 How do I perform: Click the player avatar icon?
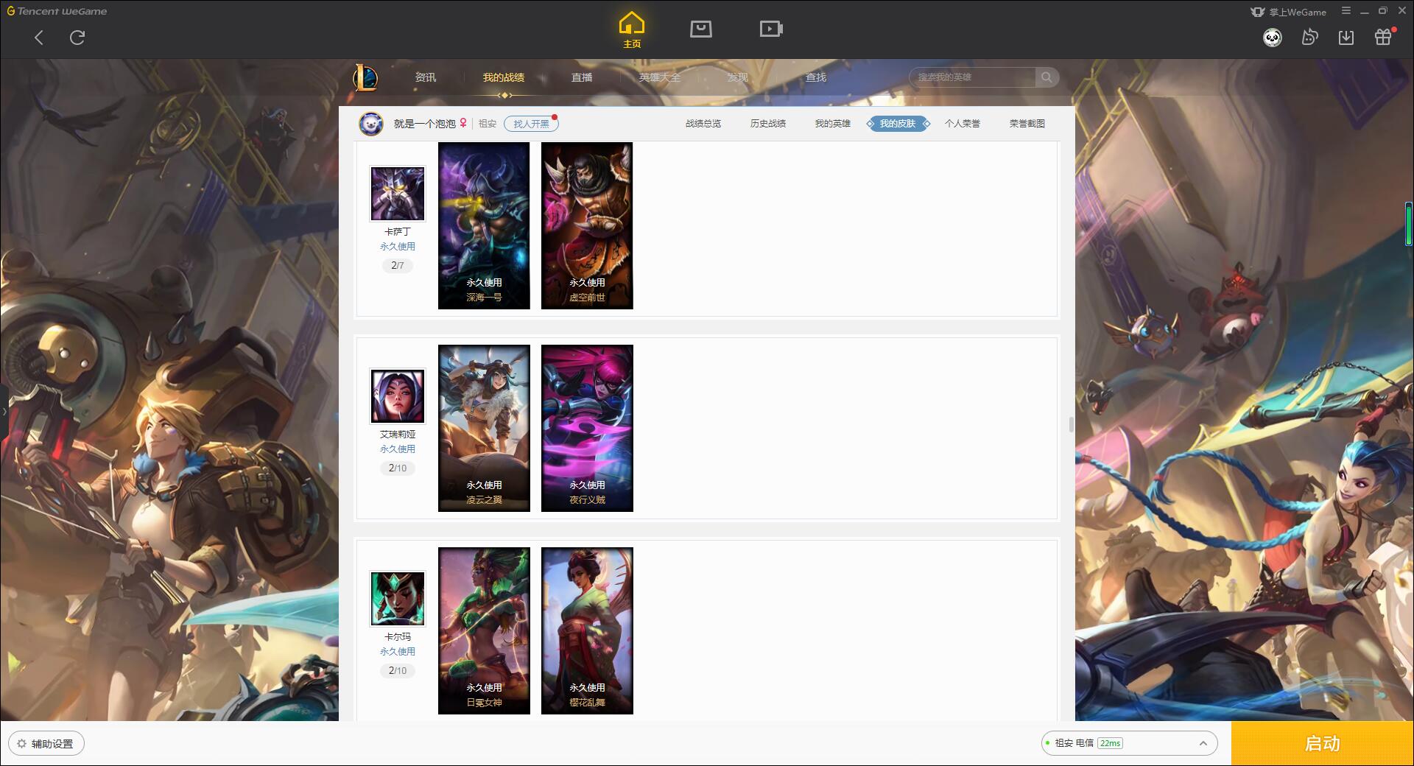pyautogui.click(x=371, y=124)
